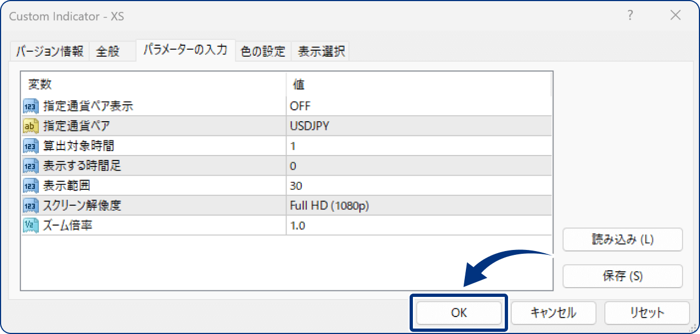
Task: Click the numeric icon next to 表示範囲
Action: point(30,185)
